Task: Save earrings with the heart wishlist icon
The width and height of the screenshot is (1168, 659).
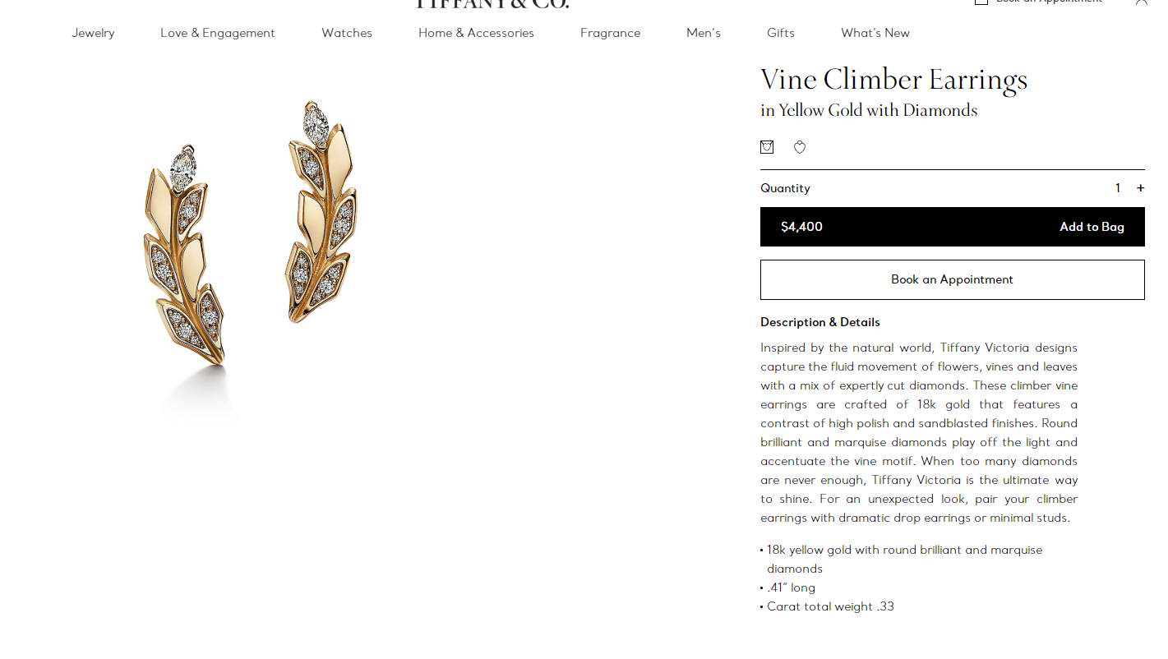Action: (800, 147)
